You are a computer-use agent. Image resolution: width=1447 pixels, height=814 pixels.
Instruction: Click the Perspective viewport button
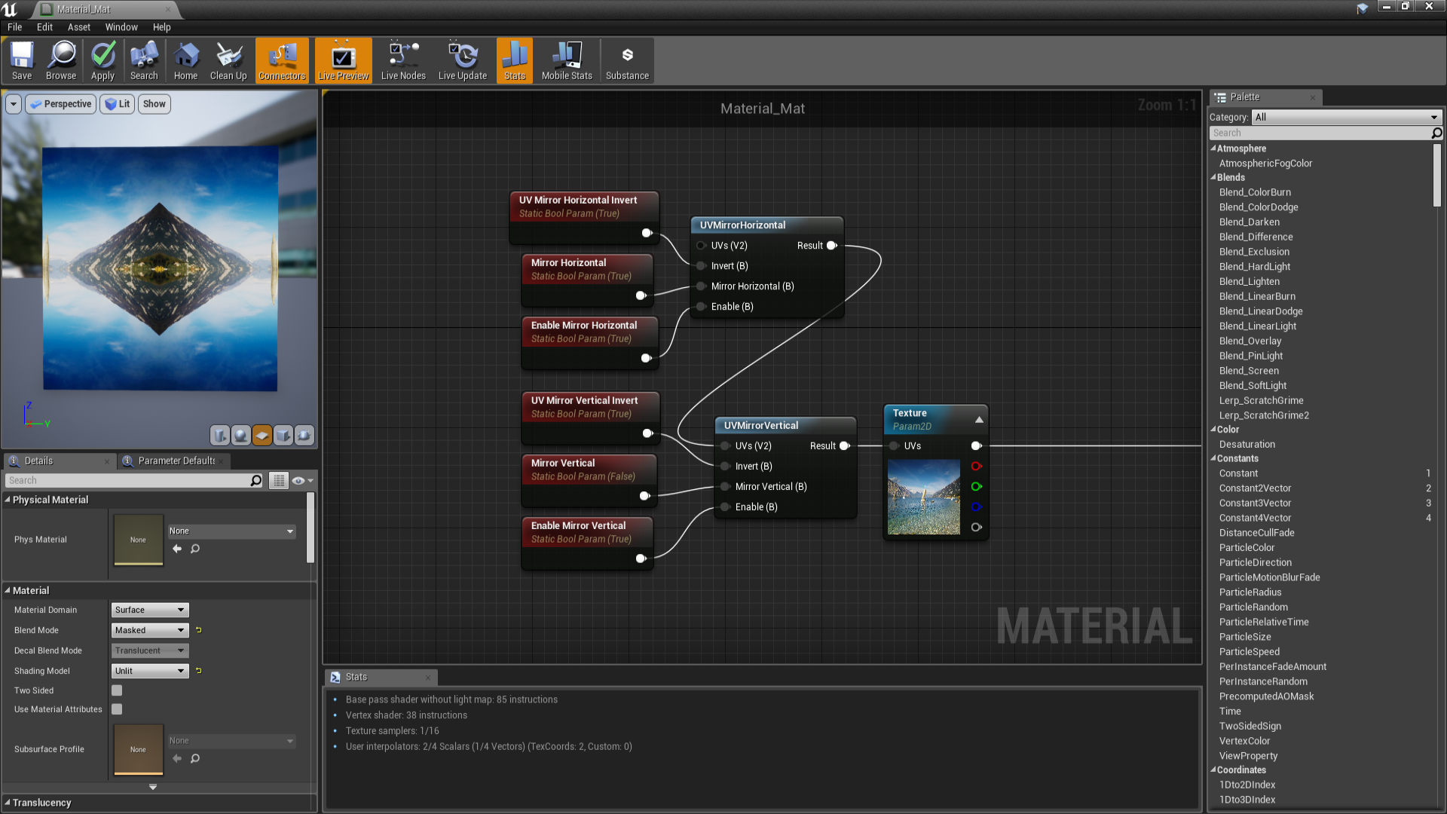point(60,103)
